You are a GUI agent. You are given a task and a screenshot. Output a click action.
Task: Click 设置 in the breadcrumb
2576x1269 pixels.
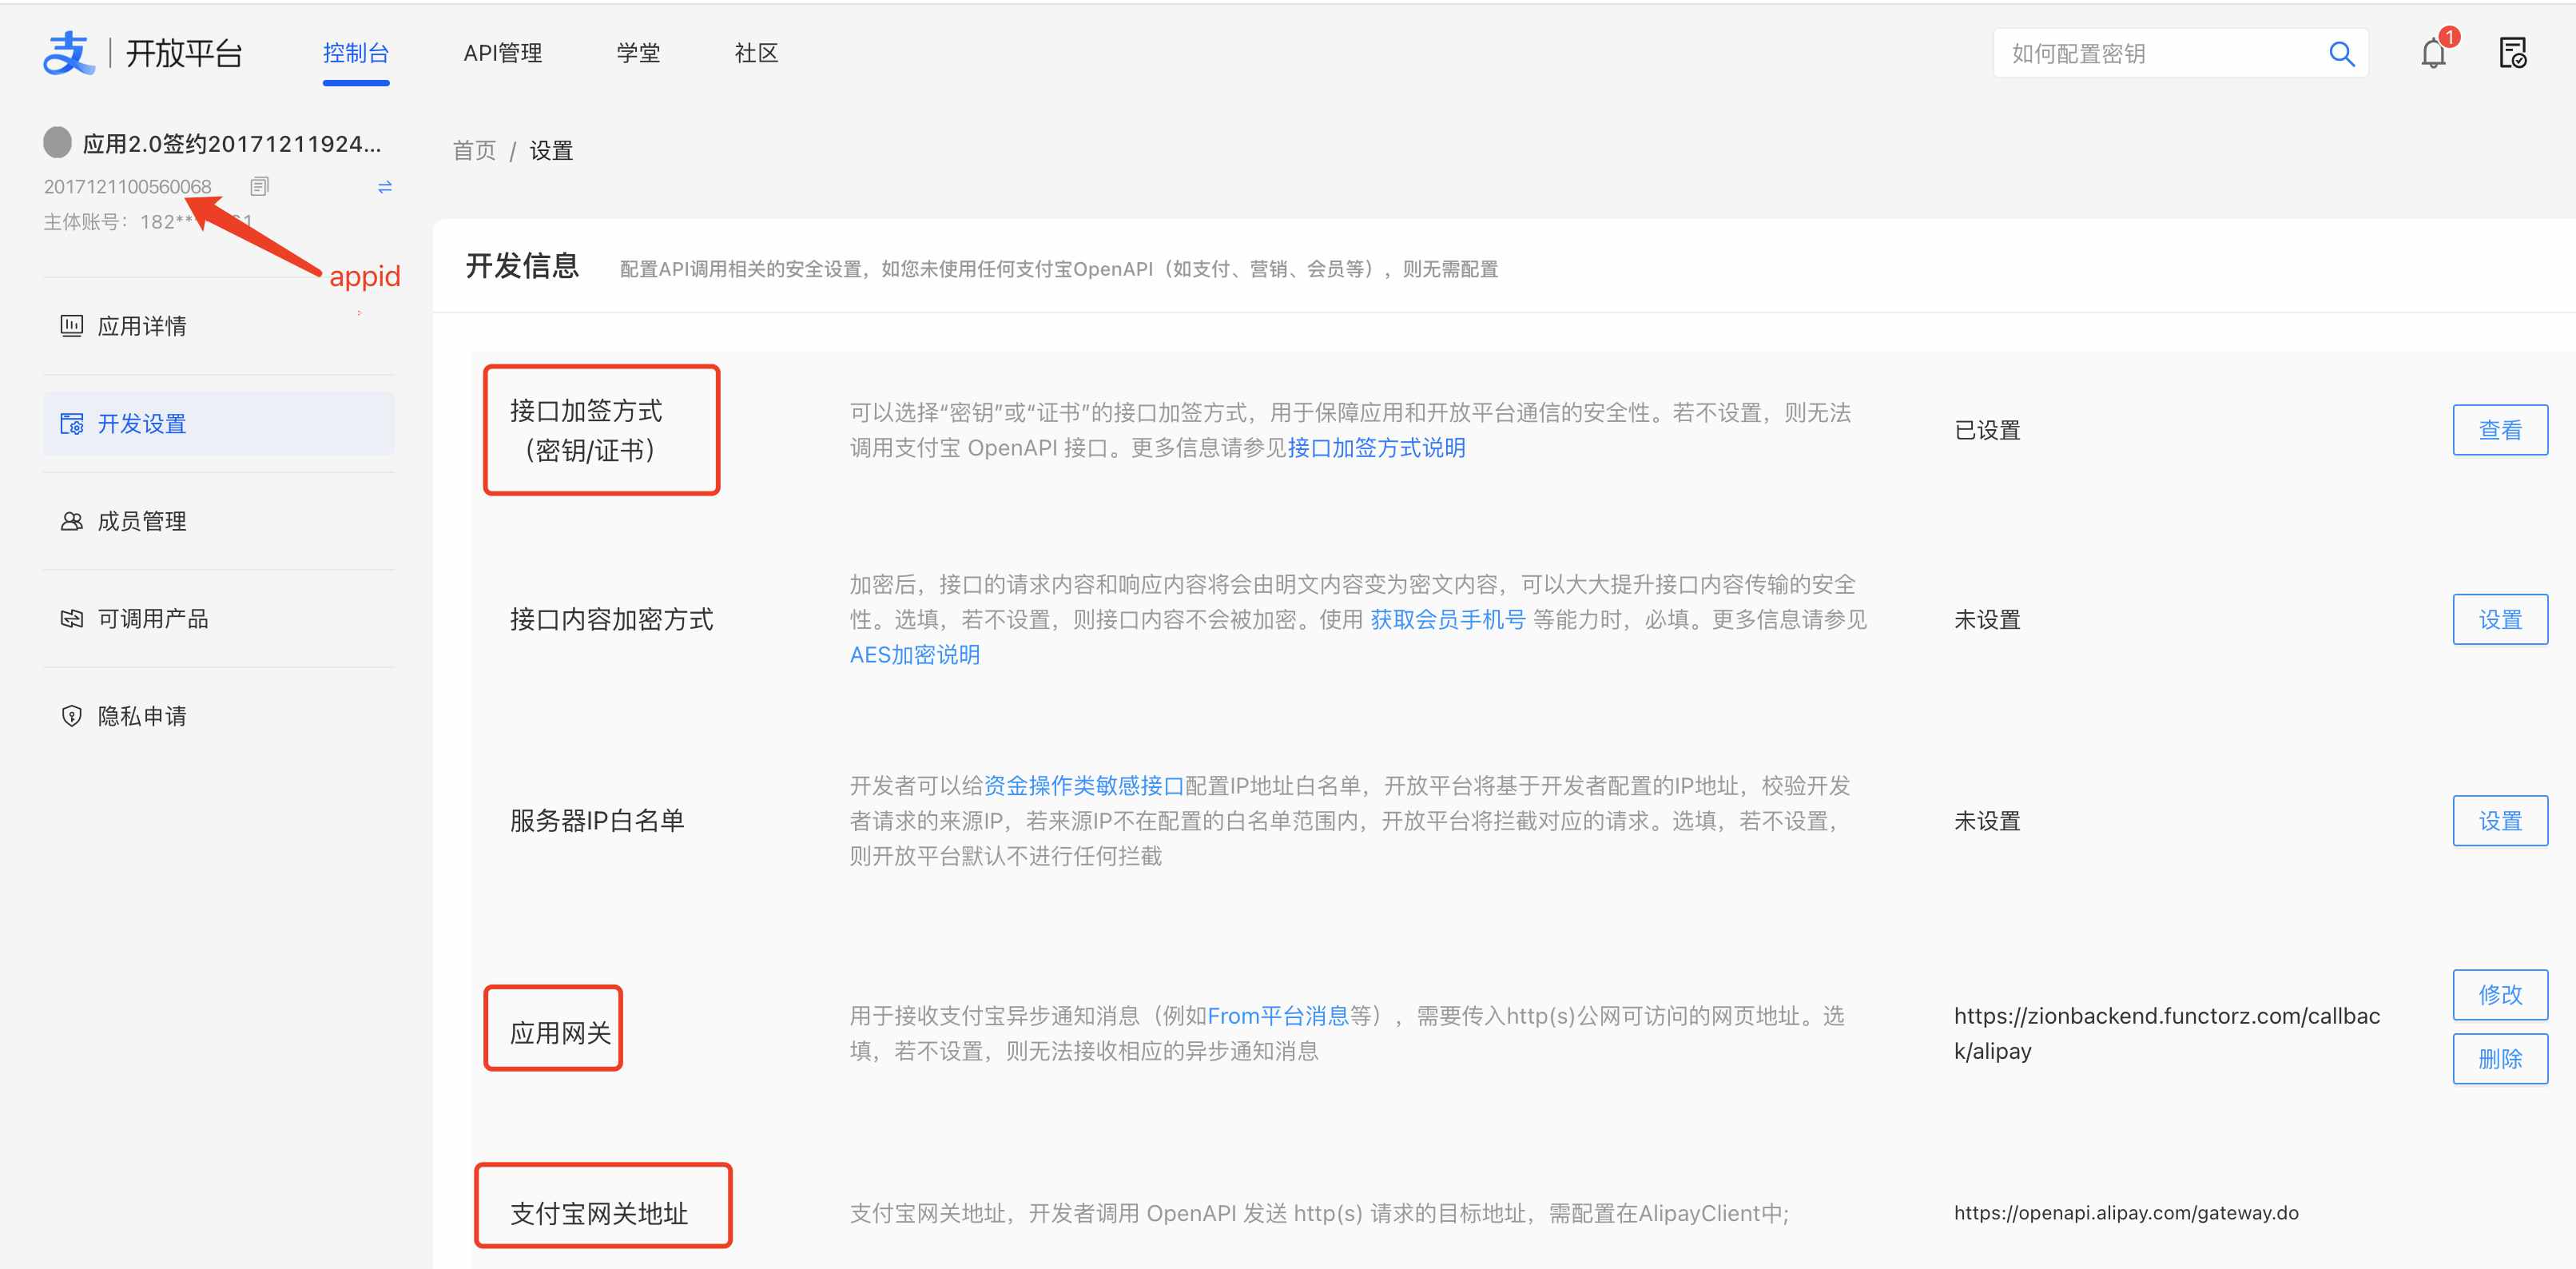[551, 151]
